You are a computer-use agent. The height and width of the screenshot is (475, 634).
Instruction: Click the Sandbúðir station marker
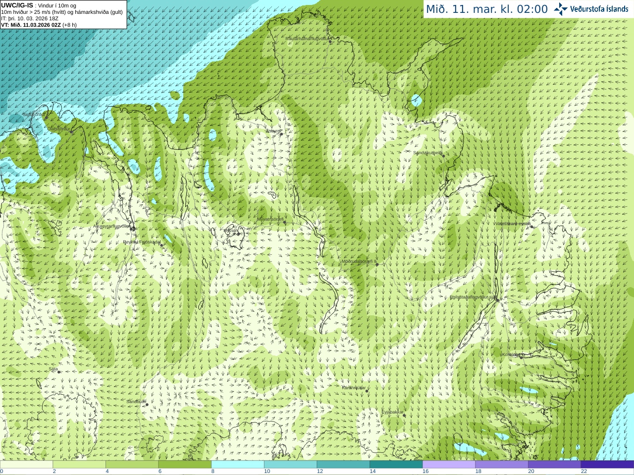147,405
